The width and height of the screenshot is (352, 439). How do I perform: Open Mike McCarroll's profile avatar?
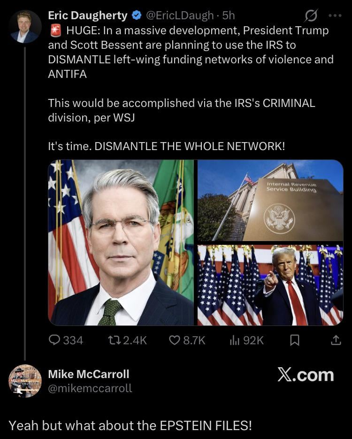tap(25, 381)
